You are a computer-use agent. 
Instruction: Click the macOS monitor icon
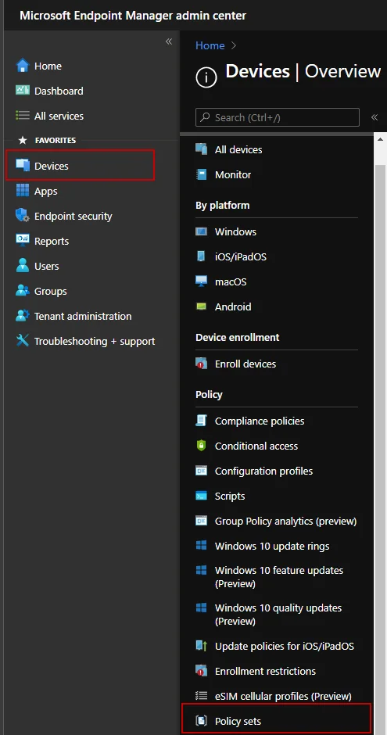point(202,281)
